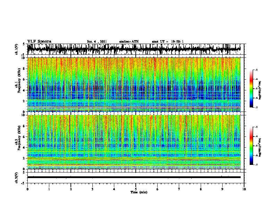The width and height of the screenshot is (275, 212).
Task: Select the "ch.3(V)" axis label
Action: (17, 178)
